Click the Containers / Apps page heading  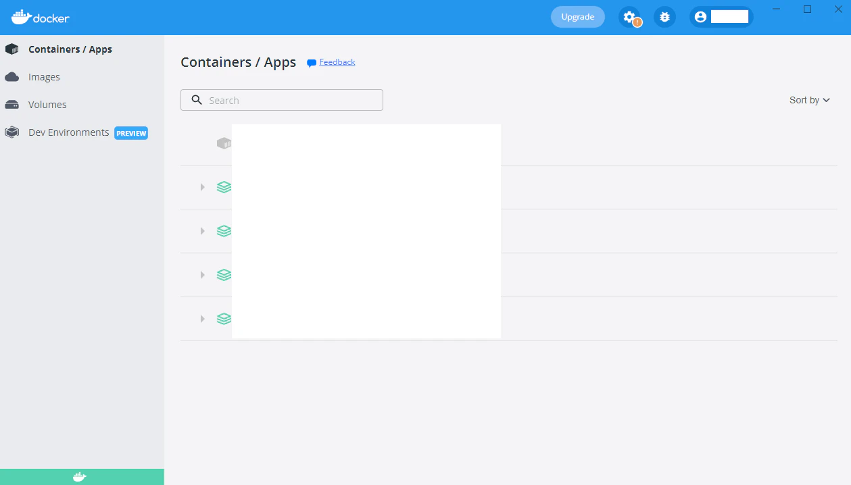tap(238, 62)
